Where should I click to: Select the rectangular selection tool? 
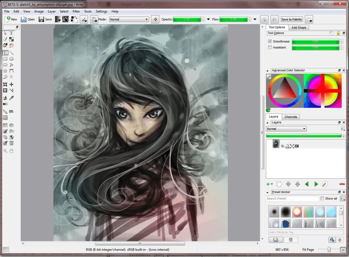coord(5,125)
